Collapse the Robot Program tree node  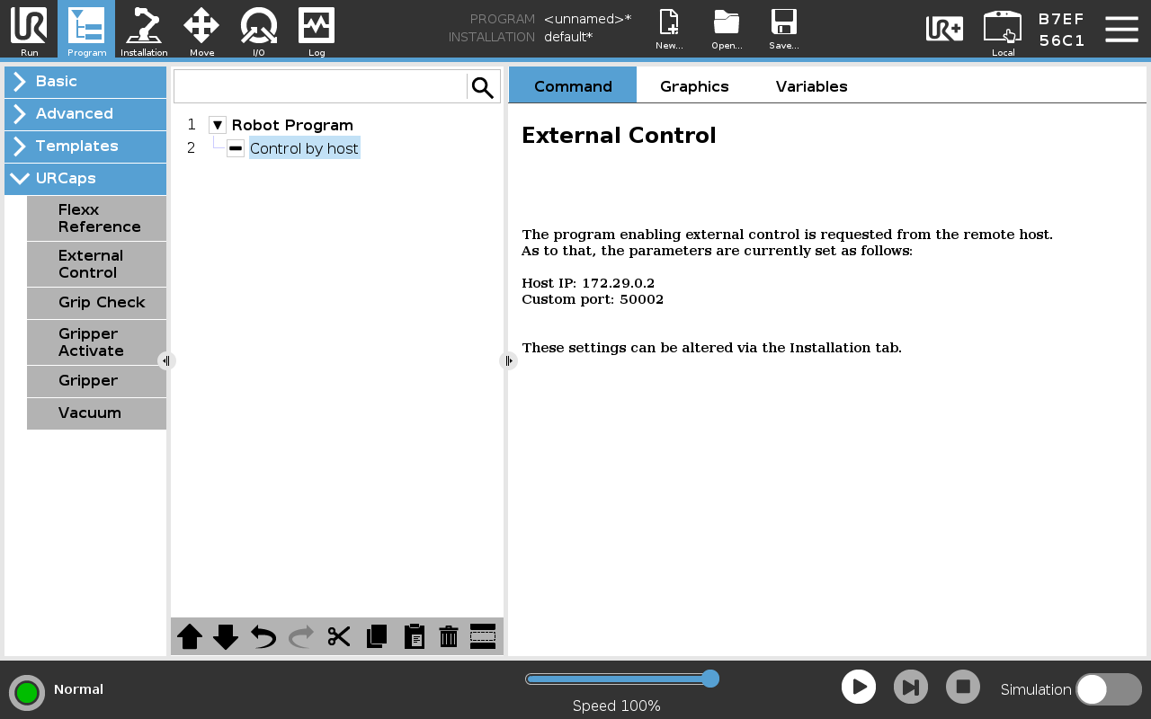pos(218,125)
